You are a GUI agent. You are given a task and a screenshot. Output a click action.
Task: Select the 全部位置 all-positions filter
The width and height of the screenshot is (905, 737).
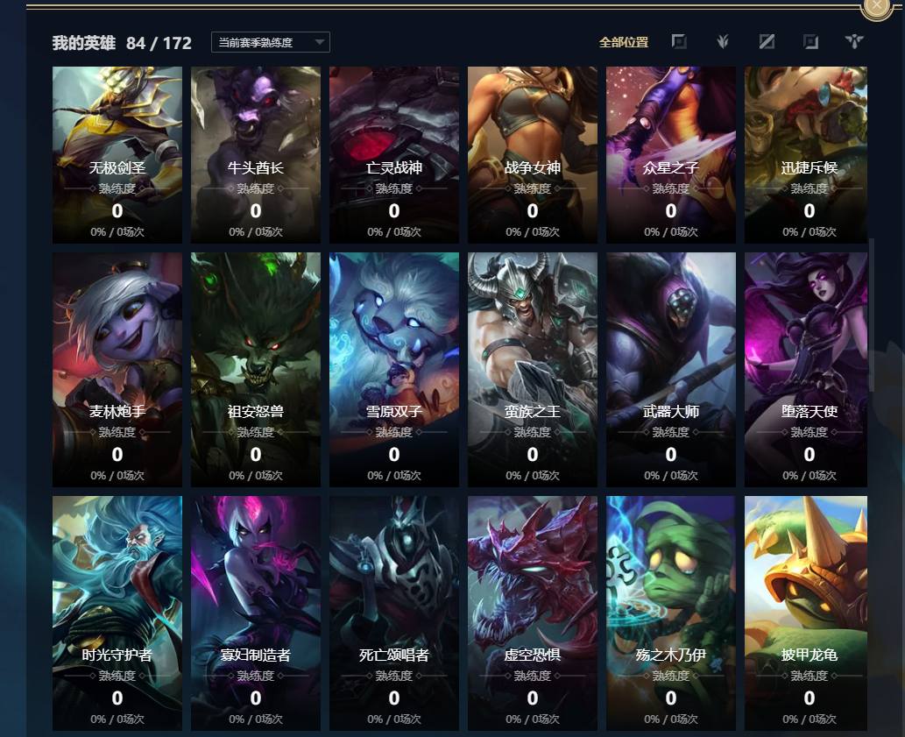[x=624, y=42]
